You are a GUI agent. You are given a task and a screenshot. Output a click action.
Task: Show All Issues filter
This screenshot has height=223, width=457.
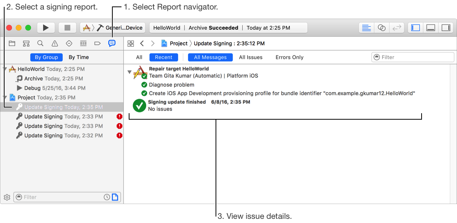pyautogui.click(x=251, y=57)
